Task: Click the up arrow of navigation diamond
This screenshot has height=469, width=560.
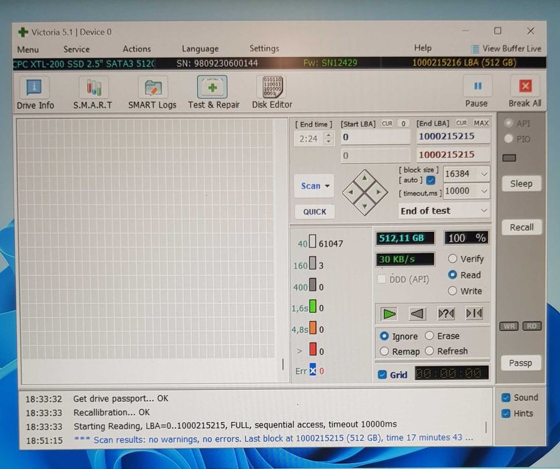Action: coord(364,178)
